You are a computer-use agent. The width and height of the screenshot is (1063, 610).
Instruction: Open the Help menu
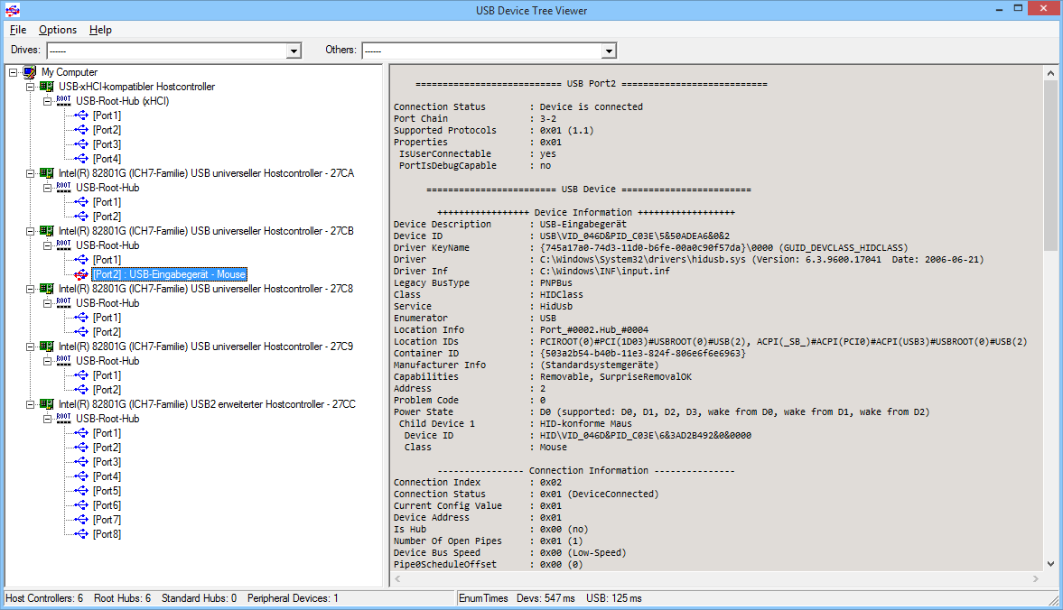pyautogui.click(x=100, y=30)
